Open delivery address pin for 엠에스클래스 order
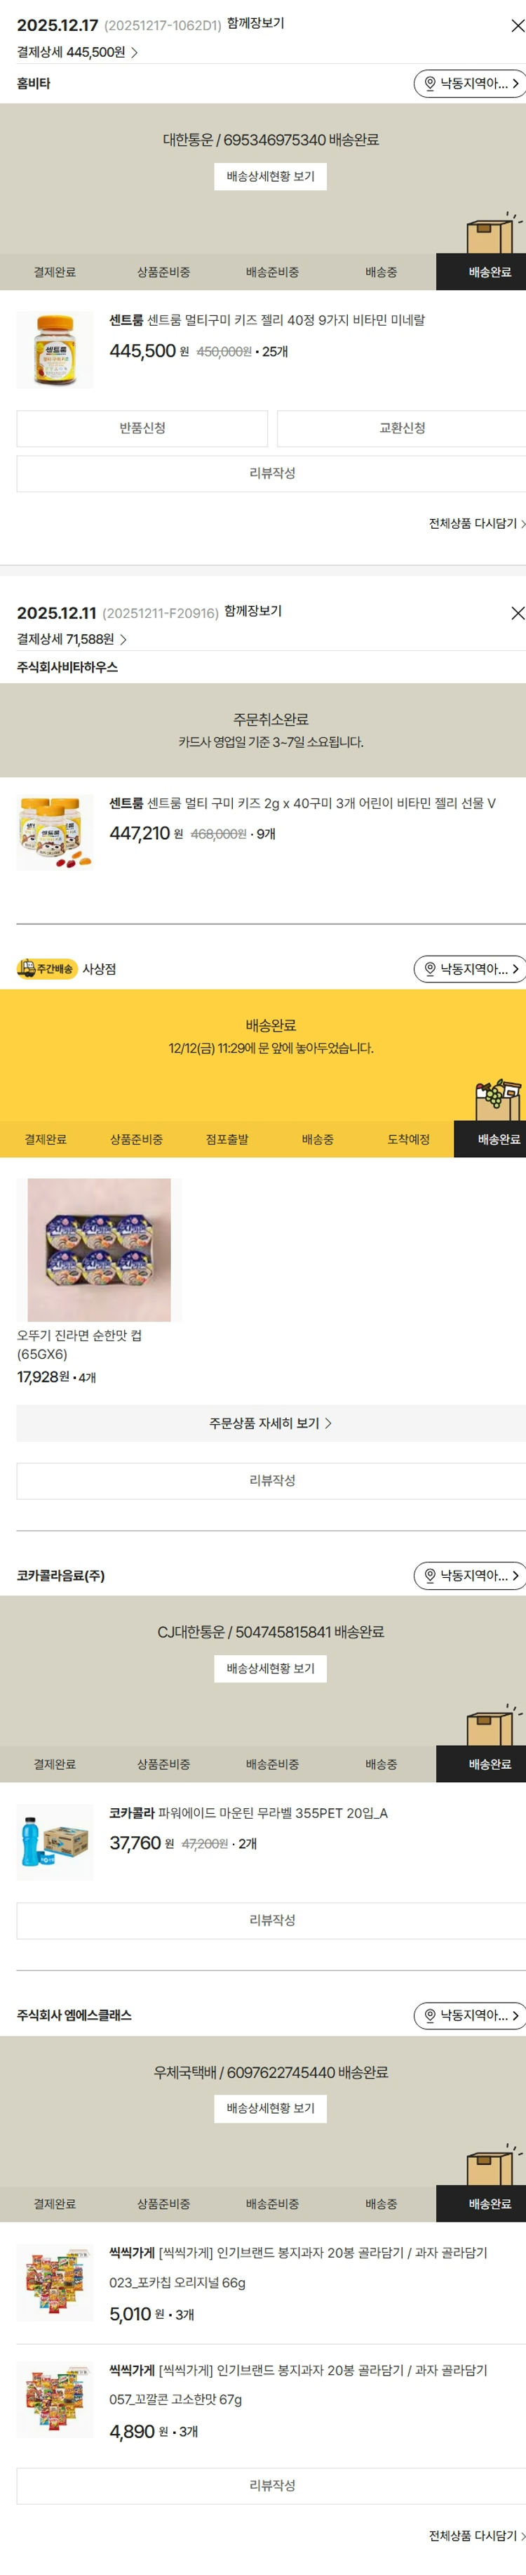This screenshot has height=2575, width=526. [x=470, y=2015]
